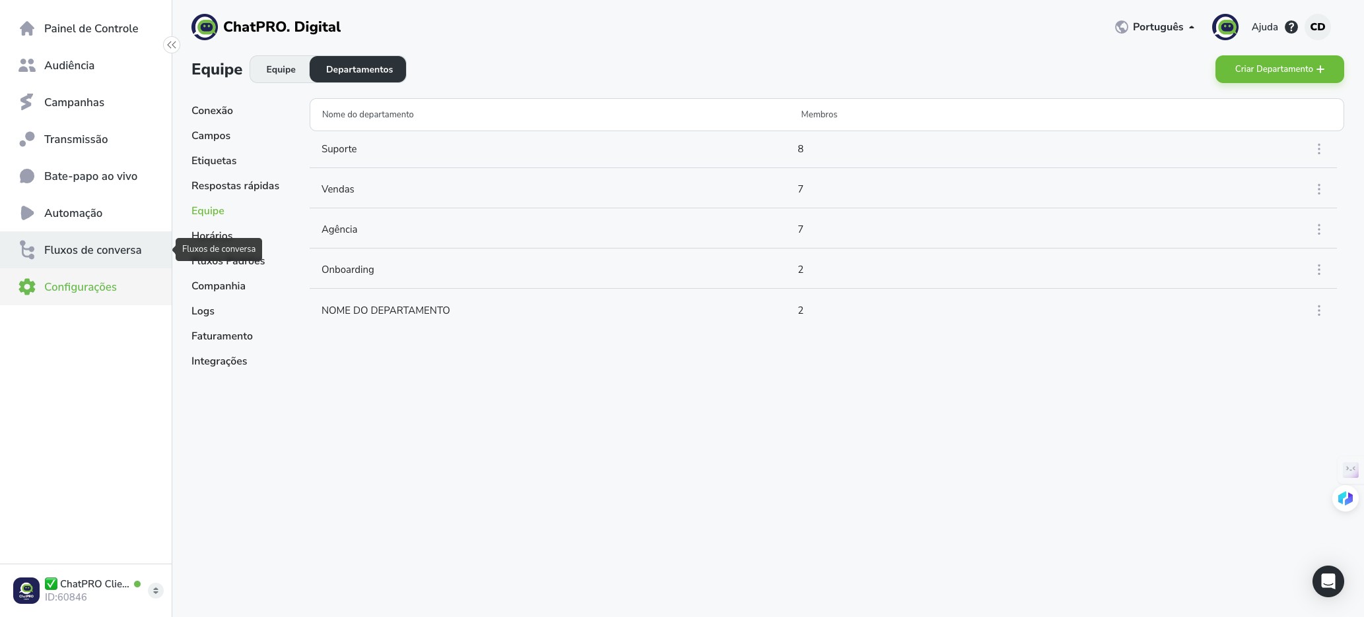Viewport: 1364px width, 617px height.
Task: Navigate to Automação page
Action: [73, 213]
